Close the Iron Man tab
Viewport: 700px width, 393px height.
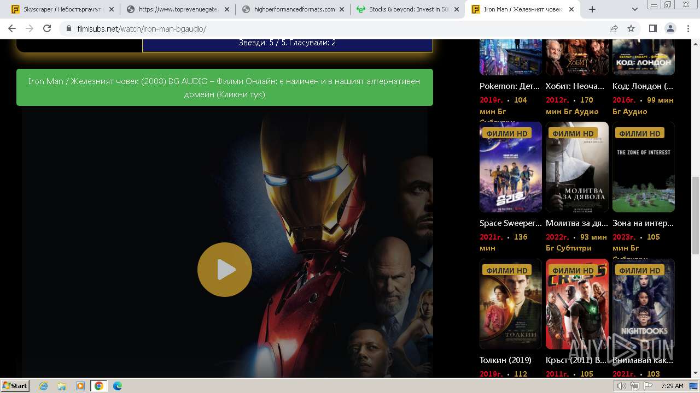pos(572,9)
